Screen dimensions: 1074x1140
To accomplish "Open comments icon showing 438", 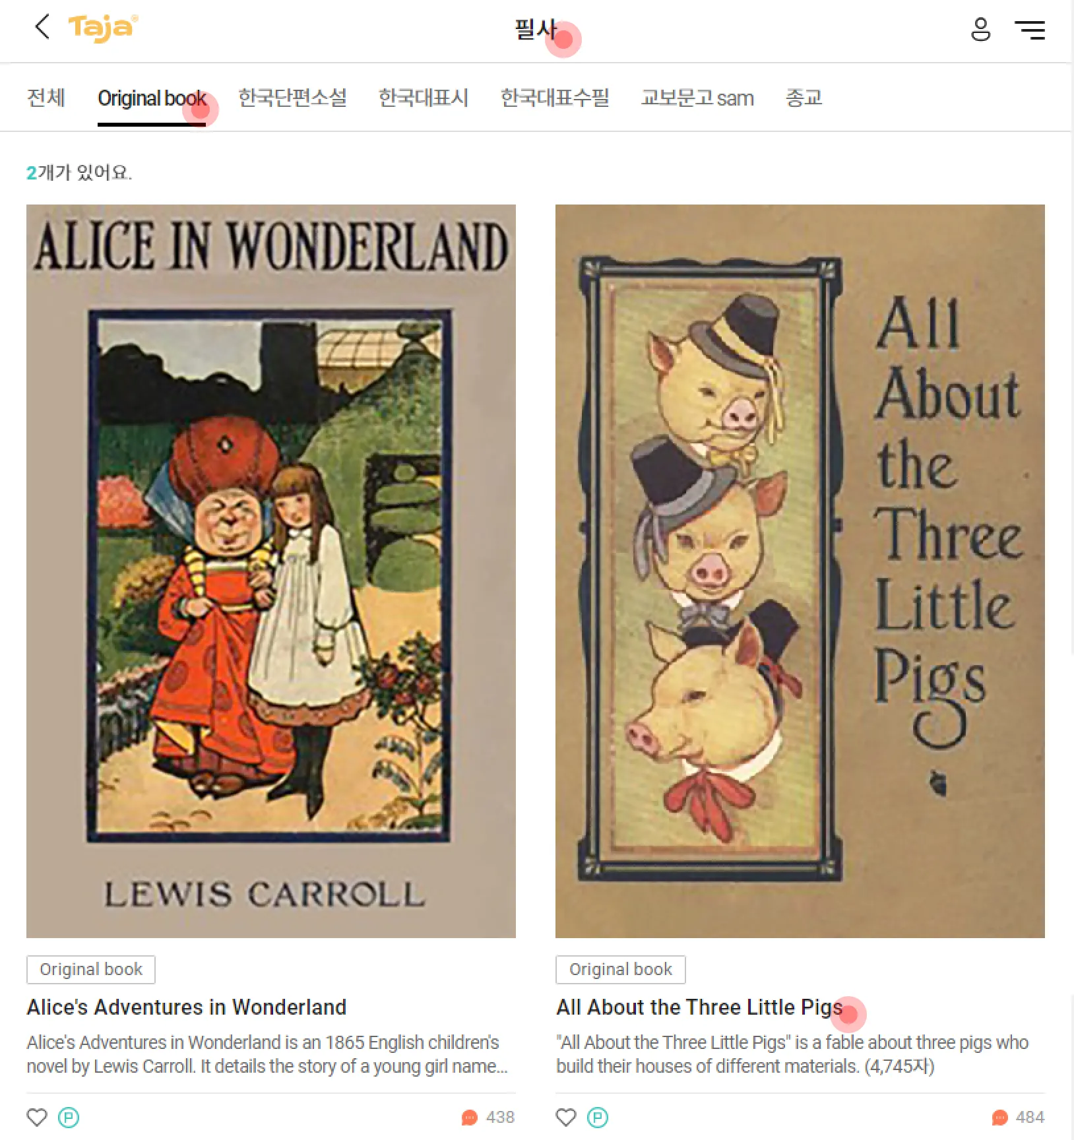I will pyautogui.click(x=469, y=1118).
